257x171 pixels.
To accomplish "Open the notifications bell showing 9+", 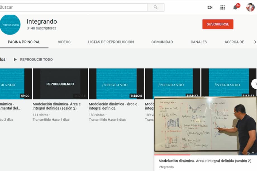I will point(235,8).
